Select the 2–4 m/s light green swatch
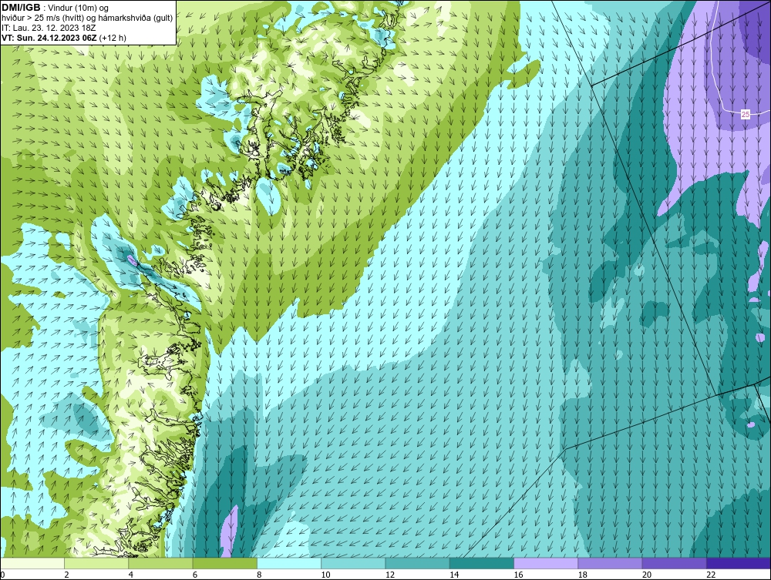This screenshot has height=580, width=771. click(96, 563)
